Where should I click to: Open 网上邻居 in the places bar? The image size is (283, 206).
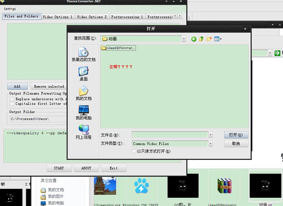pos(83,132)
